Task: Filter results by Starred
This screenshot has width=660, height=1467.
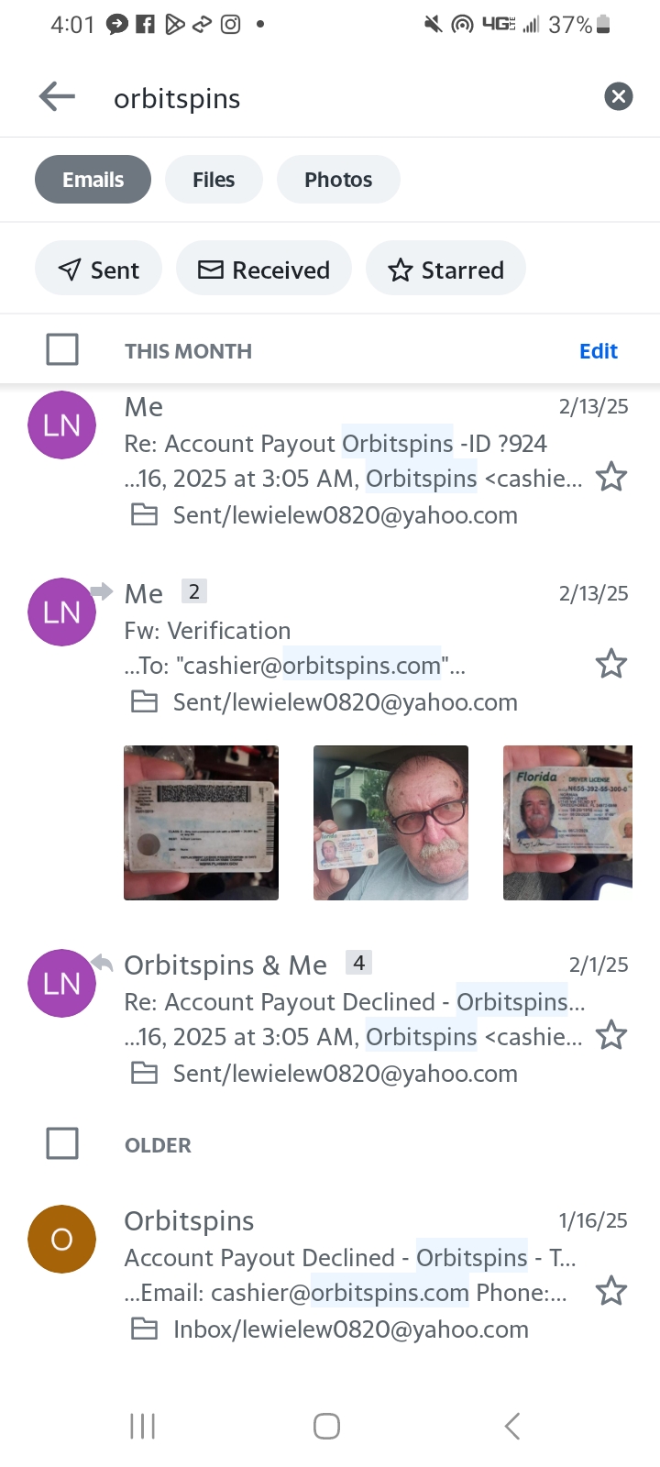Action: click(x=445, y=269)
